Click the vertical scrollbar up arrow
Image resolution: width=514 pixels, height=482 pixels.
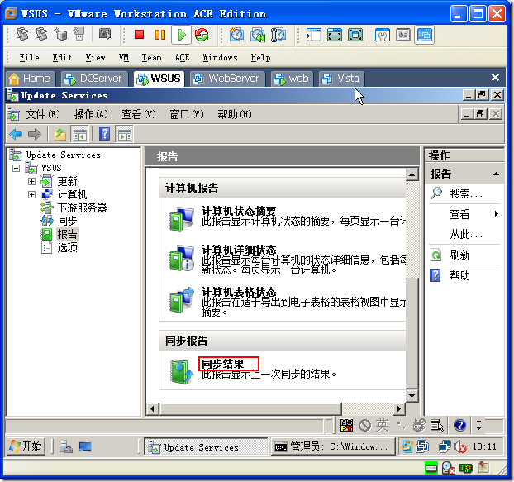(x=412, y=174)
